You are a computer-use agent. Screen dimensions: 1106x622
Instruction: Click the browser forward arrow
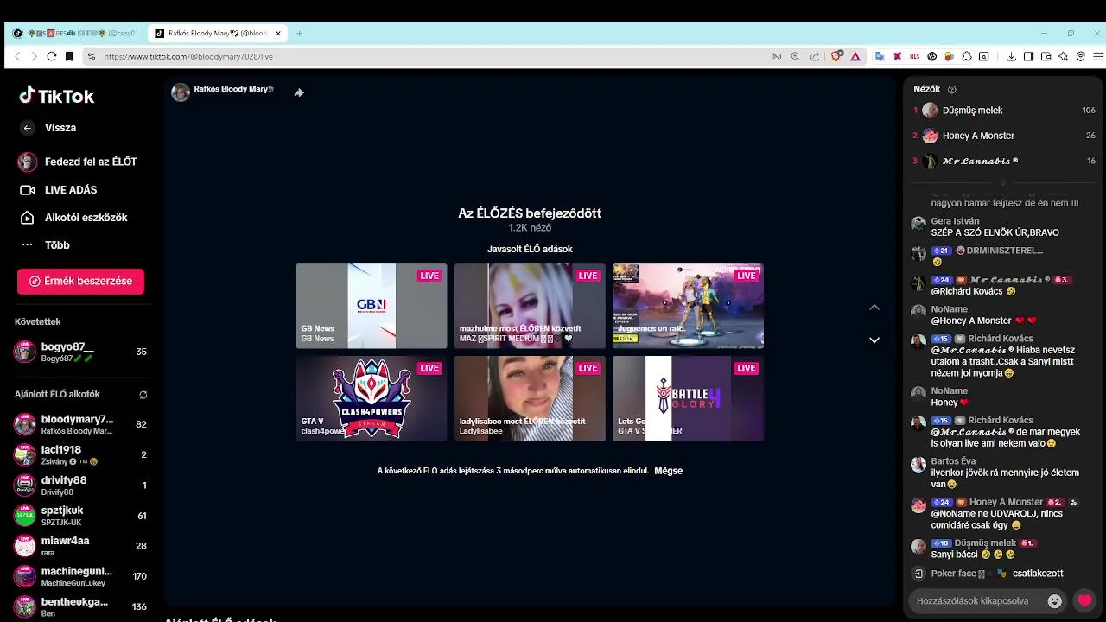[x=34, y=56]
